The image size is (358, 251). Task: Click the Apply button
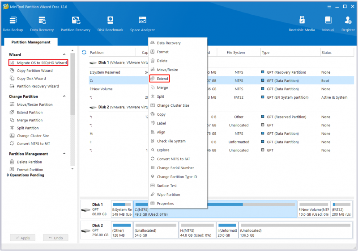(x=23, y=238)
